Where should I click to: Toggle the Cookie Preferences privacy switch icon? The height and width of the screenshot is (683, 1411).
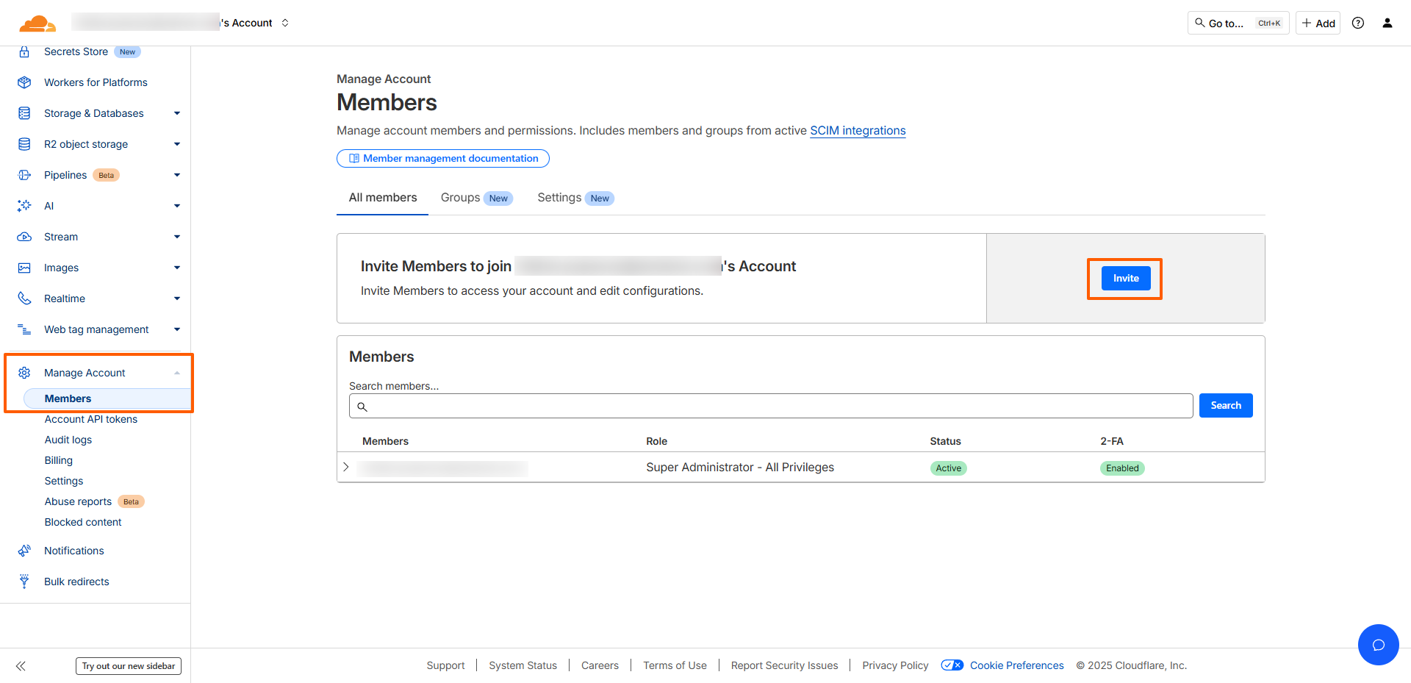point(952,665)
